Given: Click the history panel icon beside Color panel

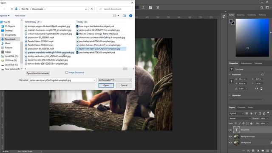Looking at the screenshot, I should point(224,16).
